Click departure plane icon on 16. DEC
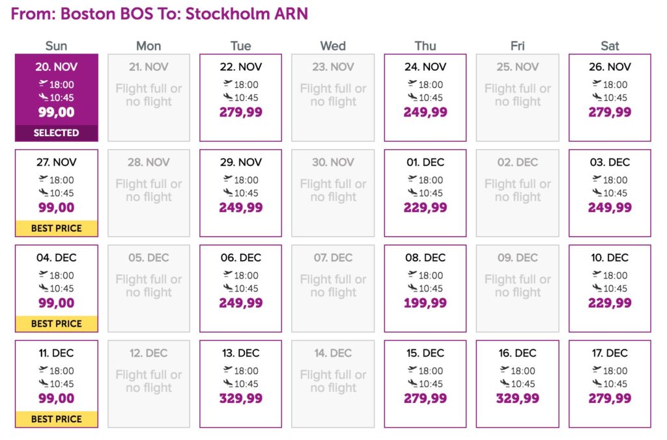The height and width of the screenshot is (440, 667). 505,370
